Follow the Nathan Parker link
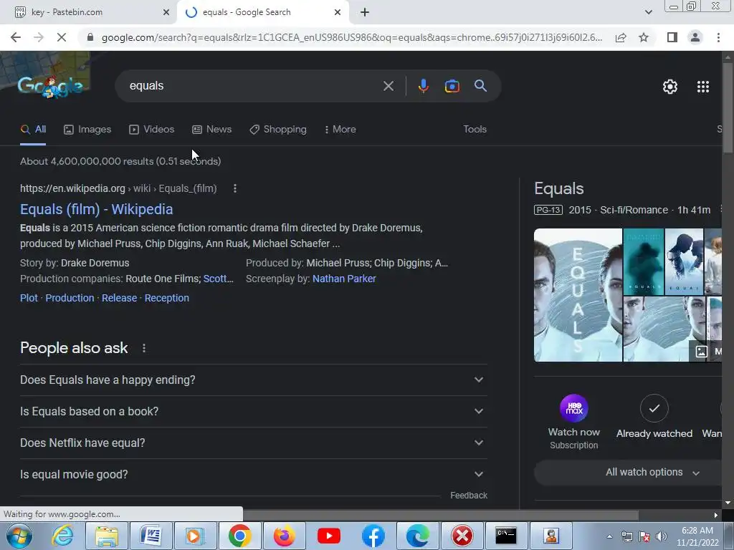The image size is (734, 550). click(344, 279)
